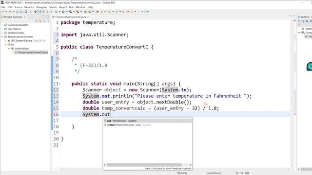Click the Pin Editor toolbar icon

(x=147, y=12)
